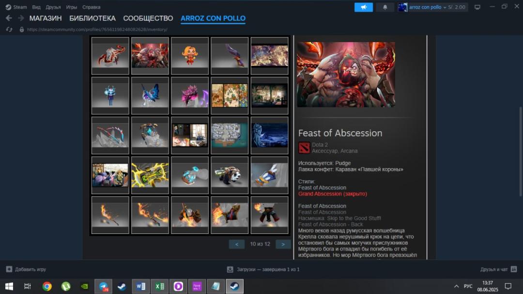Viewport: 523px width, 294px height.
Task: Select the fiery dark red trousers item
Action: coord(270,215)
